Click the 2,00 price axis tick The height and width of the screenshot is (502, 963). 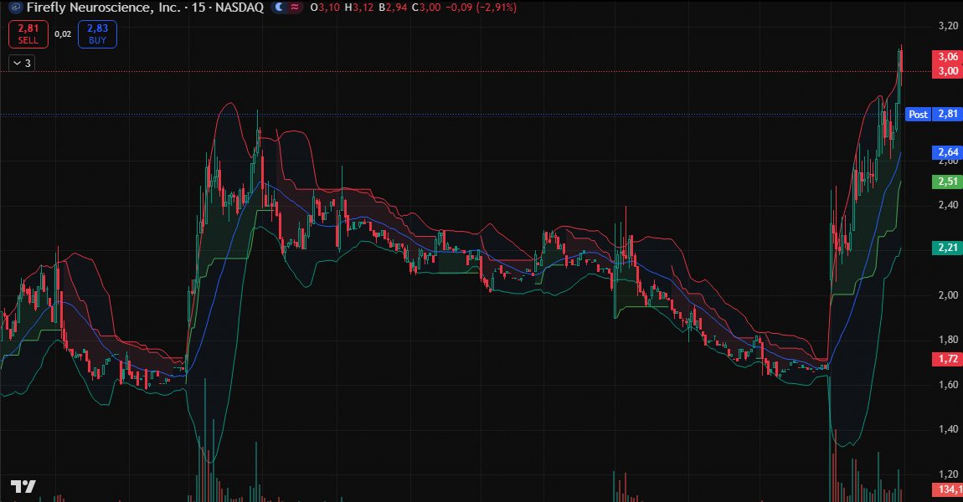(x=948, y=295)
